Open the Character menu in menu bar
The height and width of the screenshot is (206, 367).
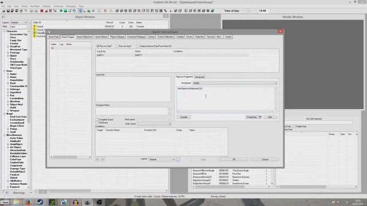(58, 6)
